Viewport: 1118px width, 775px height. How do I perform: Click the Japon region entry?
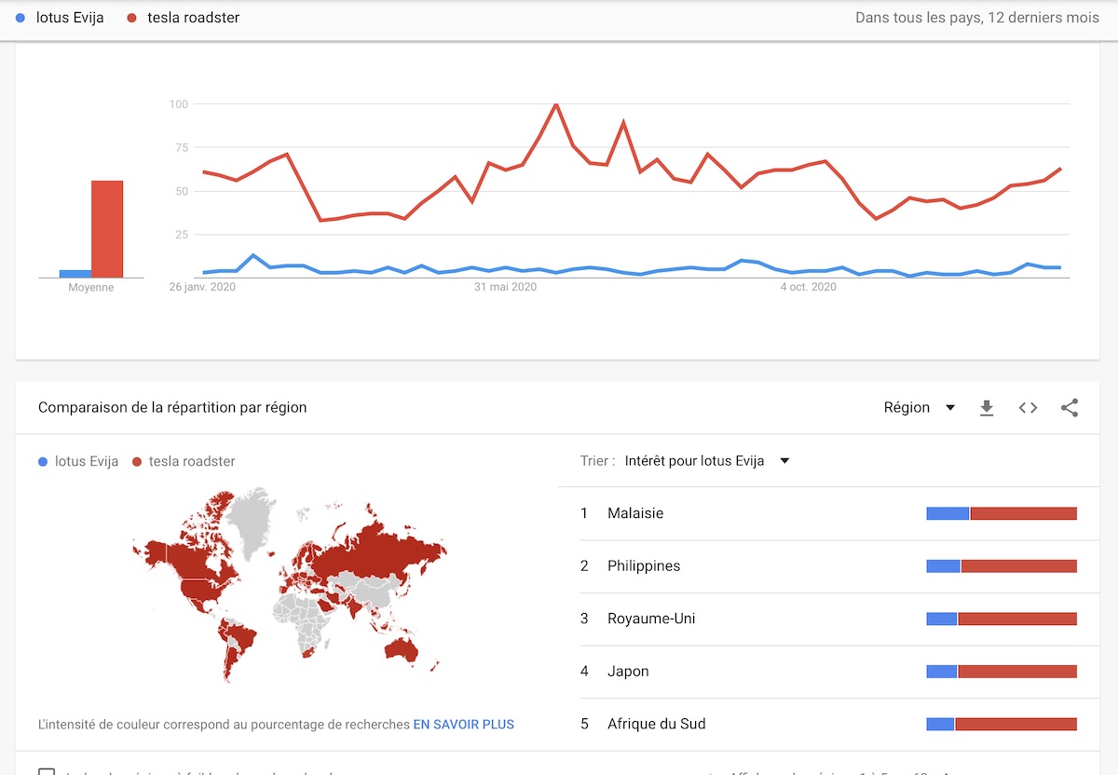point(628,672)
